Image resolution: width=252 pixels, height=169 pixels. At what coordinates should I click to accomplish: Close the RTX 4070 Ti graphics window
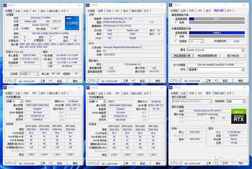(244, 88)
